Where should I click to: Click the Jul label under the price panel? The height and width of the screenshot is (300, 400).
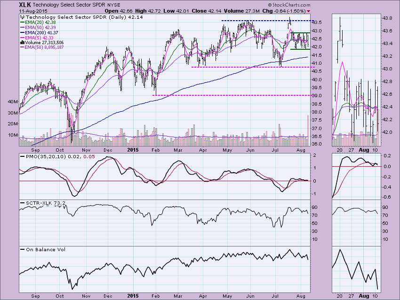[x=275, y=150]
